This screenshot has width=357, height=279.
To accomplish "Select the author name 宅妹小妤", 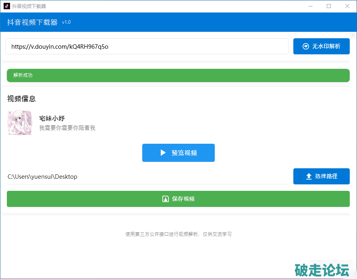I will [52, 118].
